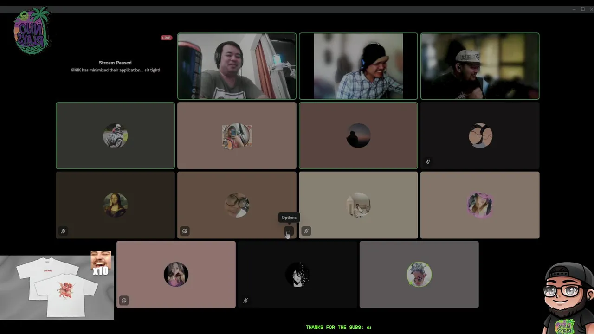
Task: Select the avatar wearing large glasses
Action: click(237, 205)
